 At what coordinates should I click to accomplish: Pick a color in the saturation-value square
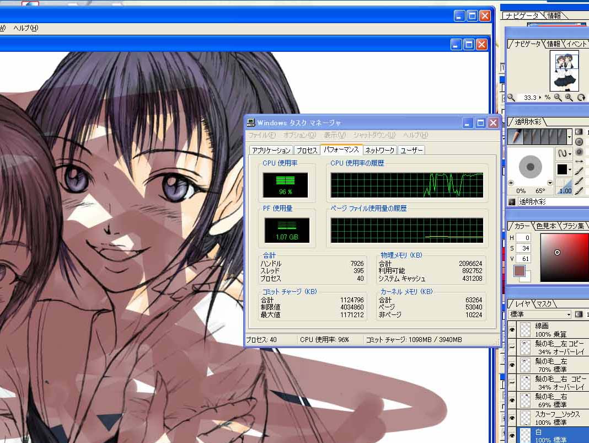(565, 258)
